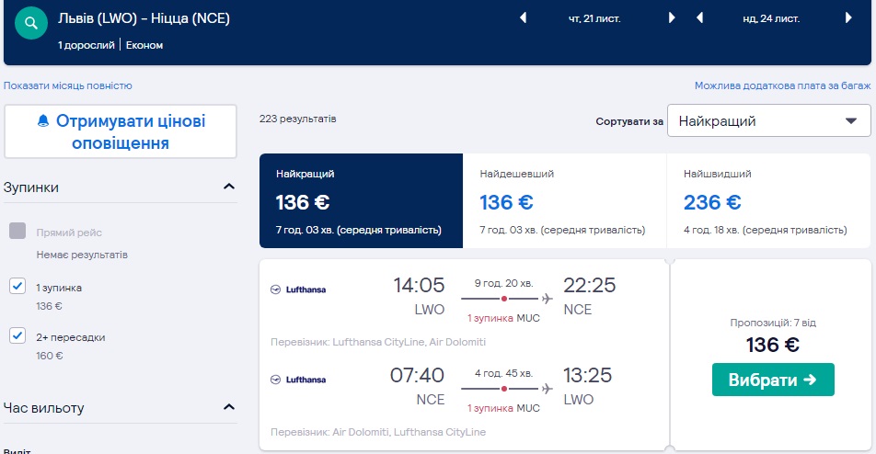
Task: Collapse the 'Час вильоту' filter section
Action: tap(229, 407)
